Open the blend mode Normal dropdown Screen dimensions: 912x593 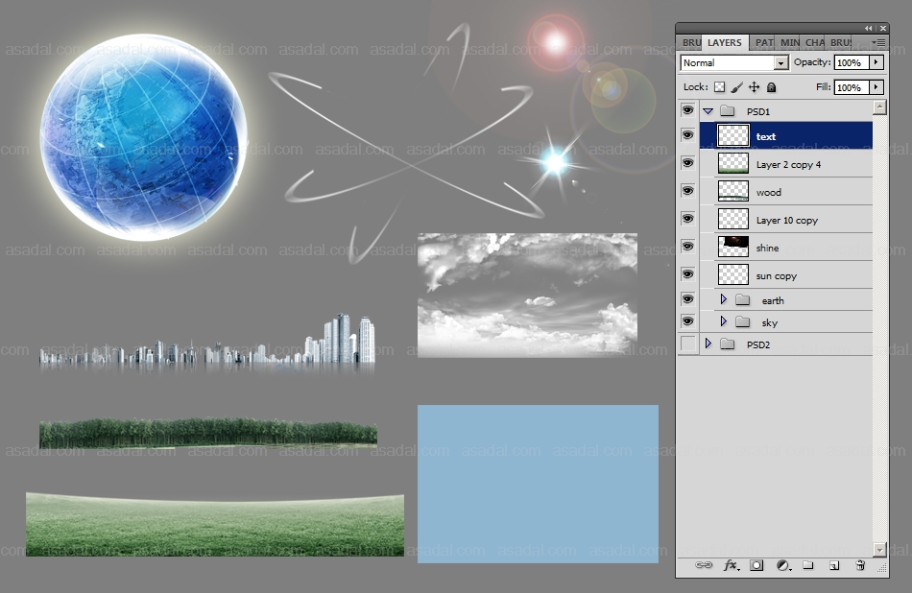point(734,62)
